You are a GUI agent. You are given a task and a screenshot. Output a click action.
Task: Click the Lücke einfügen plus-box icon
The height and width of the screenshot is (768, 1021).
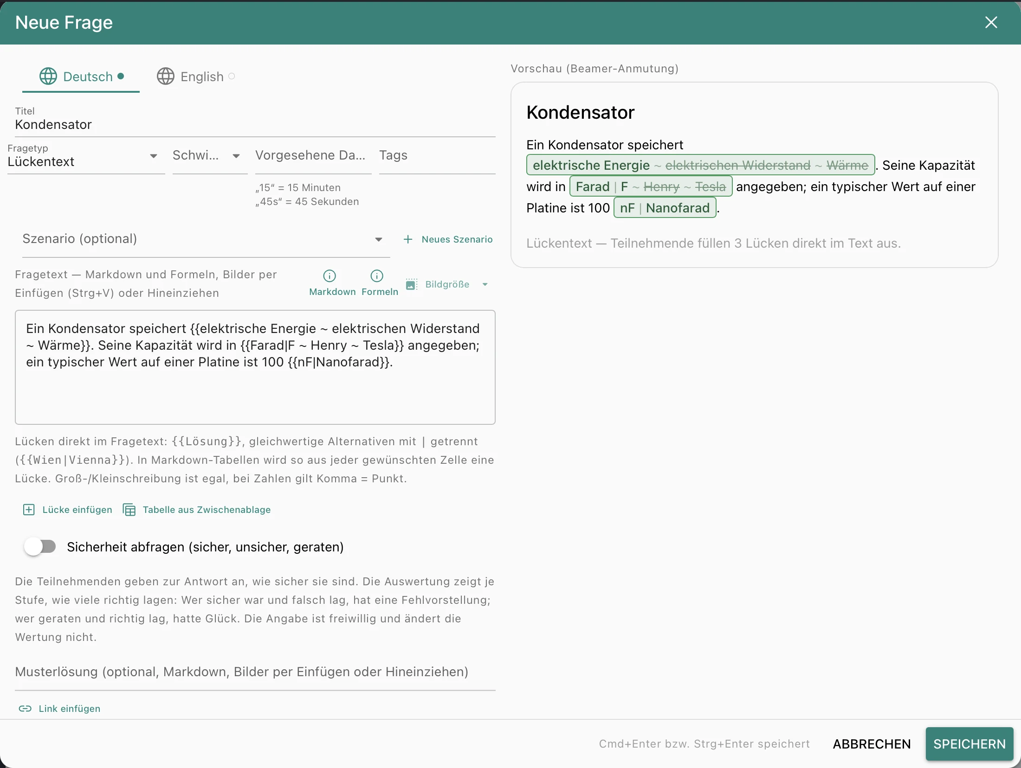(x=29, y=510)
